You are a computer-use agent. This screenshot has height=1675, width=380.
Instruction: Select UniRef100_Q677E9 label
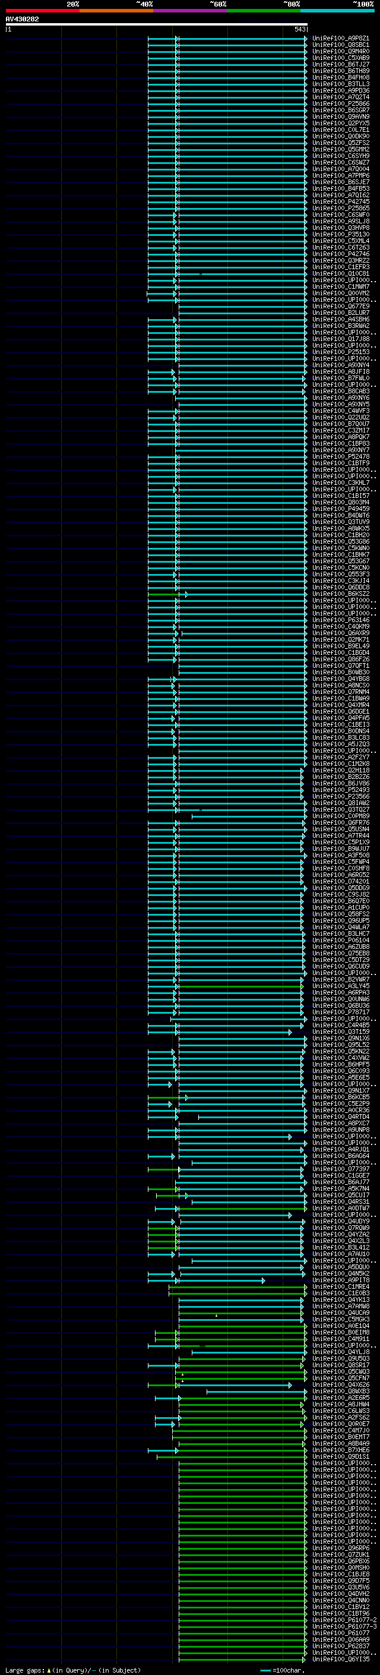pos(341,306)
